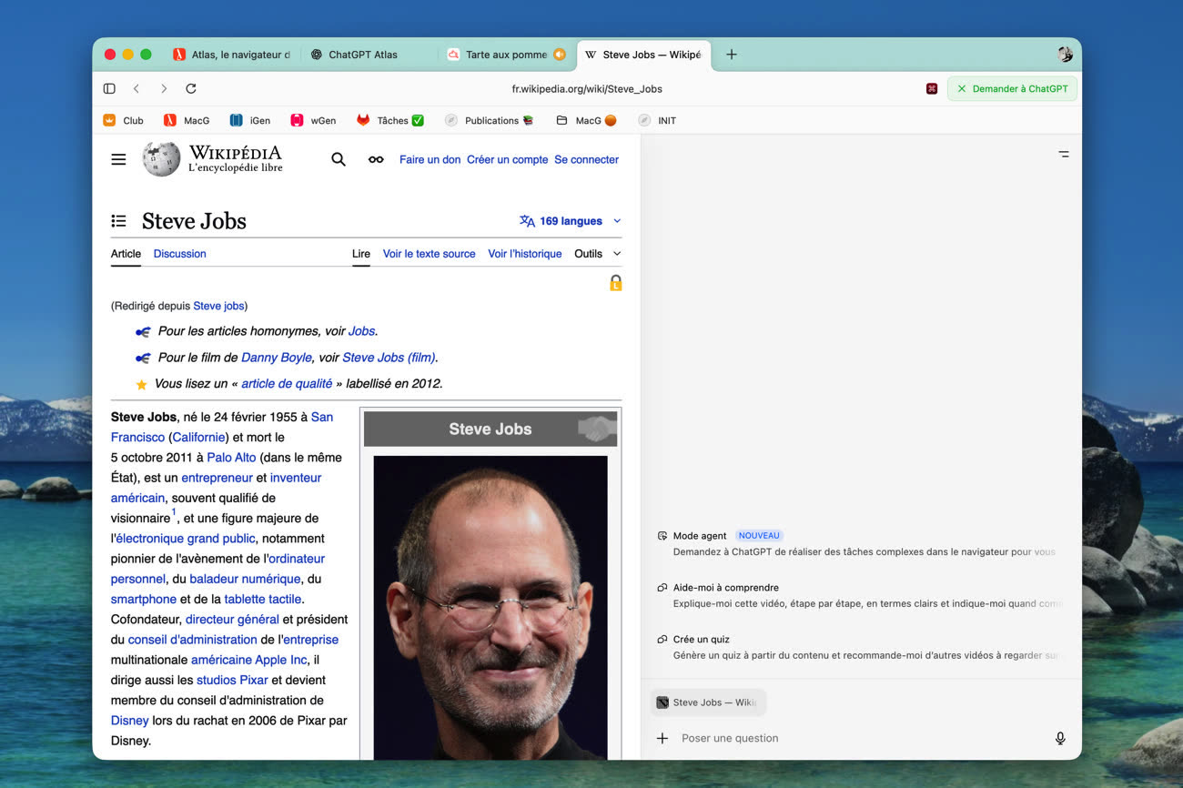
Task: Open Wikipedia search magnifier icon
Action: click(x=339, y=159)
